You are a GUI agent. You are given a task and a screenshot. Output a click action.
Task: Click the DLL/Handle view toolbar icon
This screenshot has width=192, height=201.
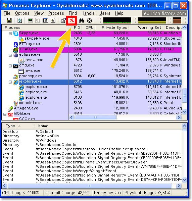[53, 20]
